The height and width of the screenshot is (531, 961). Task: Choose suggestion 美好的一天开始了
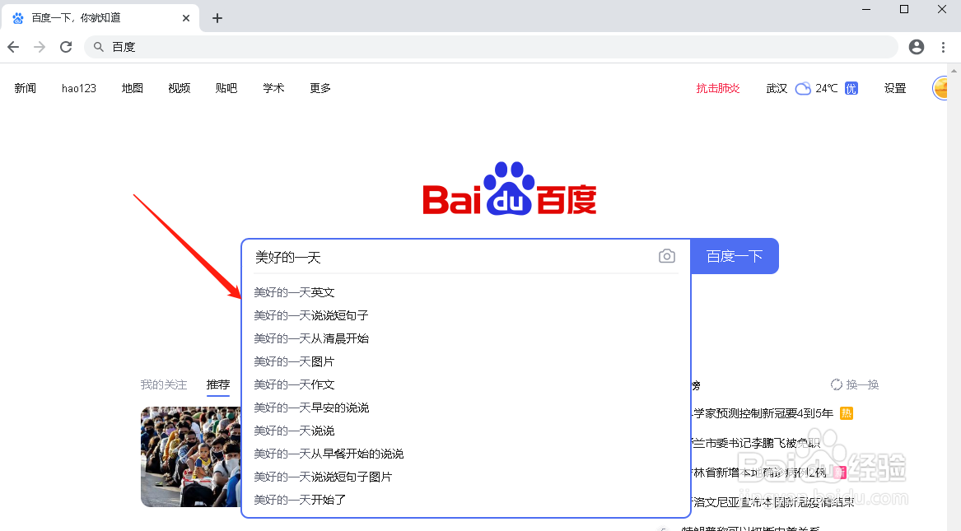(300, 500)
